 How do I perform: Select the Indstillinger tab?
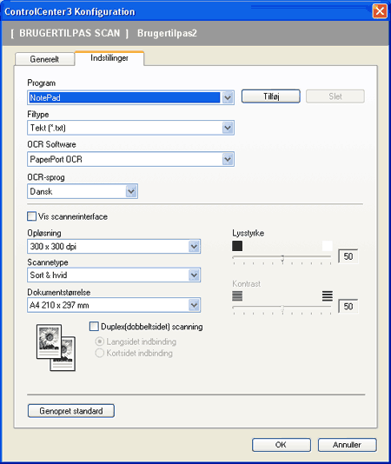(x=109, y=58)
